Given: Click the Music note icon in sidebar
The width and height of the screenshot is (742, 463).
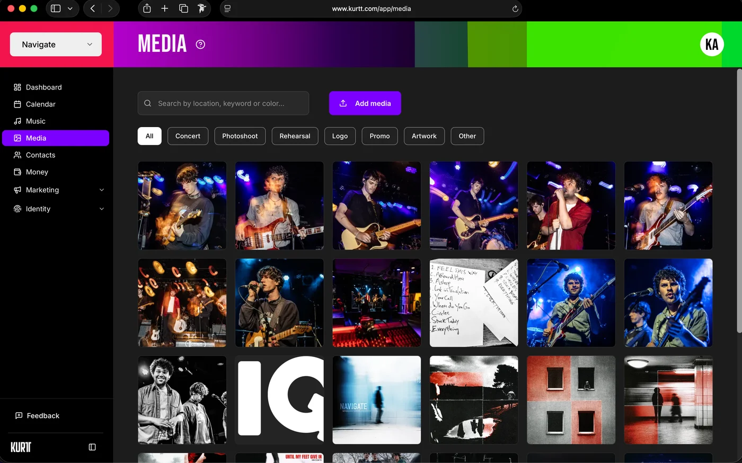Looking at the screenshot, I should [17, 121].
